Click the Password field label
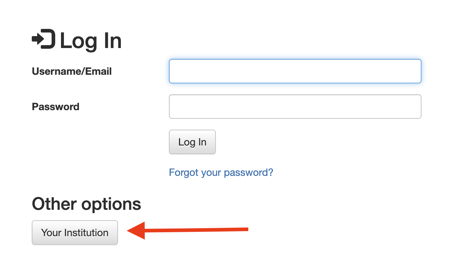The height and width of the screenshot is (260, 467). (x=56, y=107)
